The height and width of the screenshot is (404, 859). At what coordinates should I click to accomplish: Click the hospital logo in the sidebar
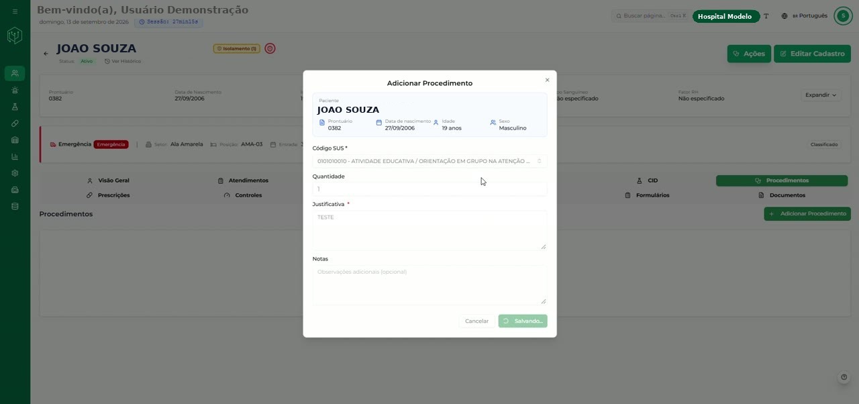(15, 36)
